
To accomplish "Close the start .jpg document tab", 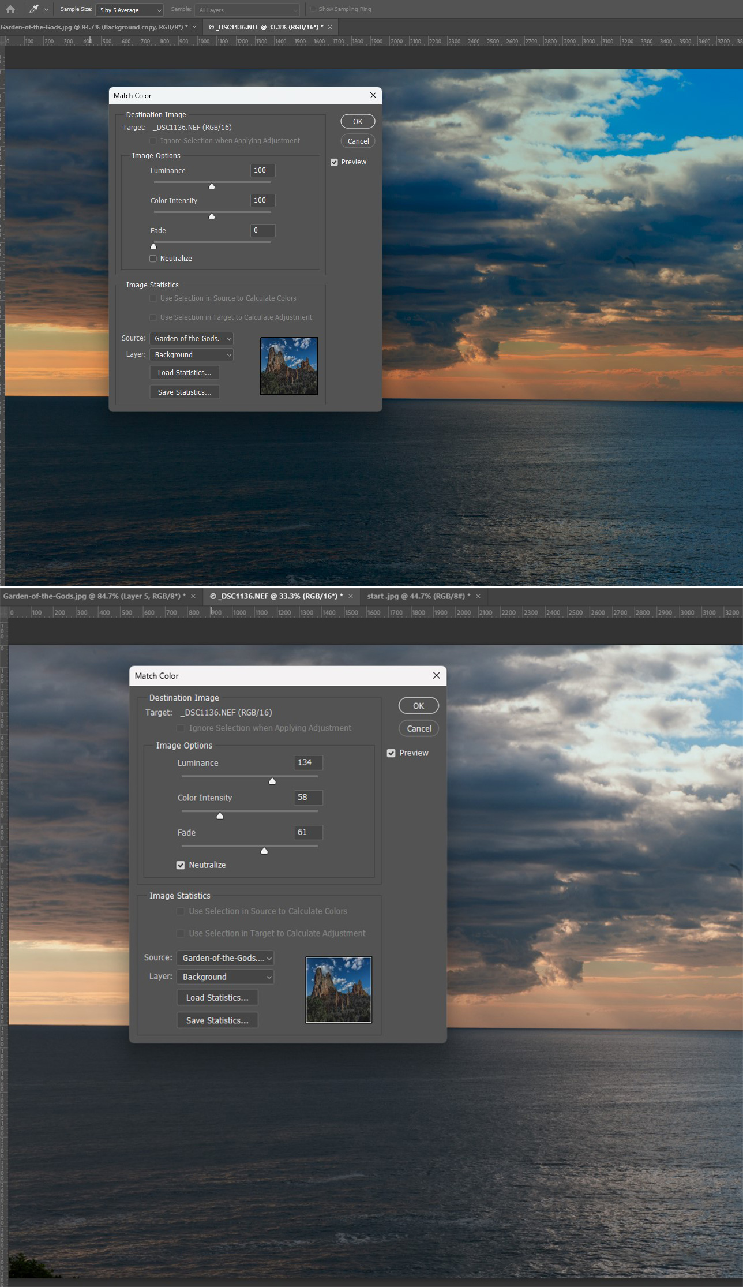I will (x=478, y=596).
